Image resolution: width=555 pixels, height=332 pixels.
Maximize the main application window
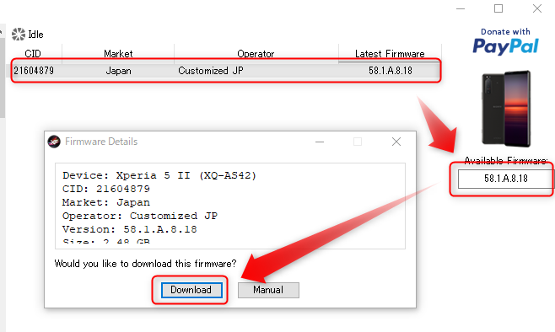(498, 8)
